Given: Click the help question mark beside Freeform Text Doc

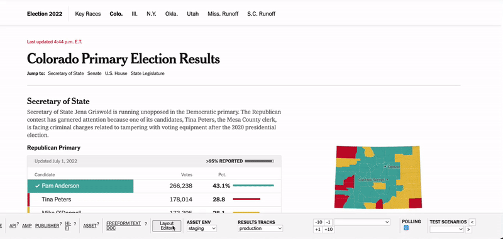Looking at the screenshot, I should (146, 224).
